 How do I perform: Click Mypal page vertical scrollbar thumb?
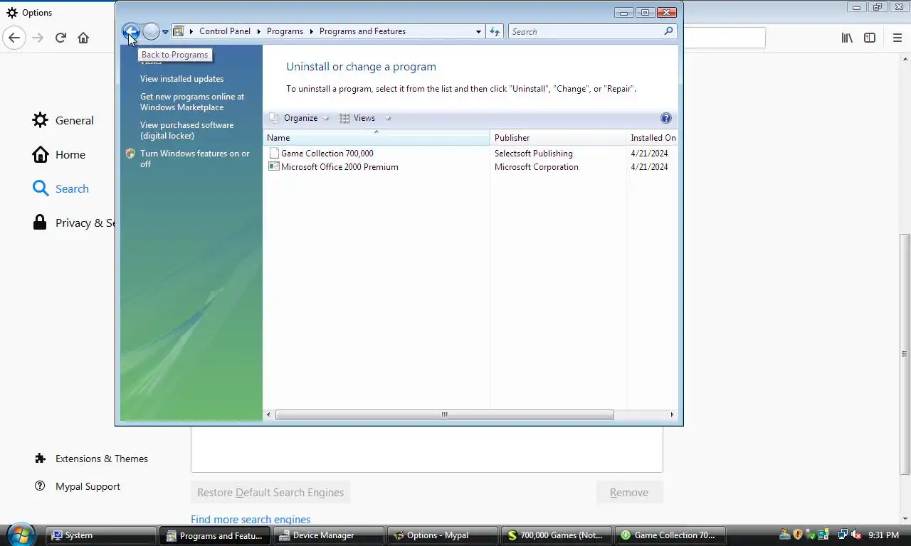point(905,354)
